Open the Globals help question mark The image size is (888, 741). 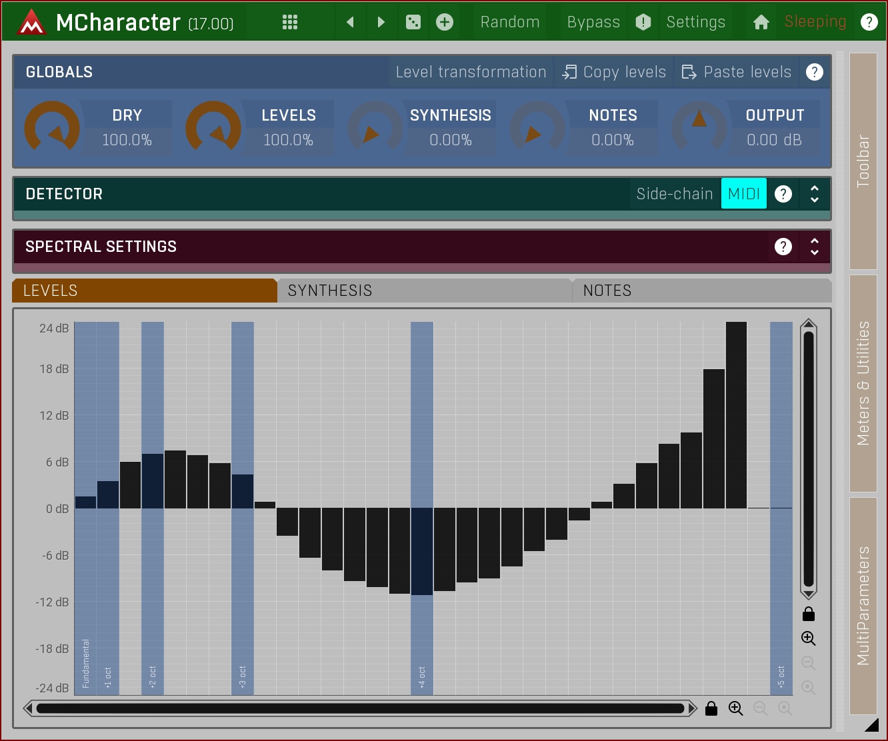tap(814, 72)
